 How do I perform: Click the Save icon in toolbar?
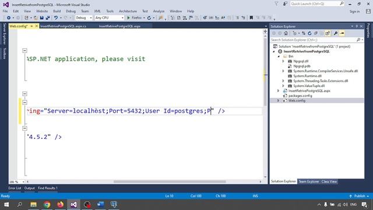[41, 18]
